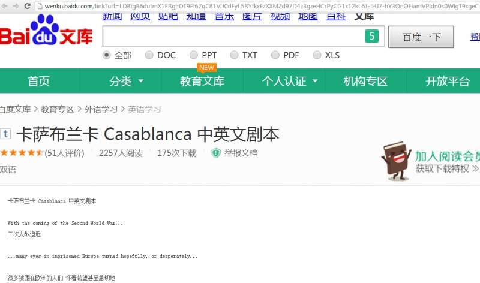Click the browser address bar URL
The image size is (480, 283).
(260, 6)
